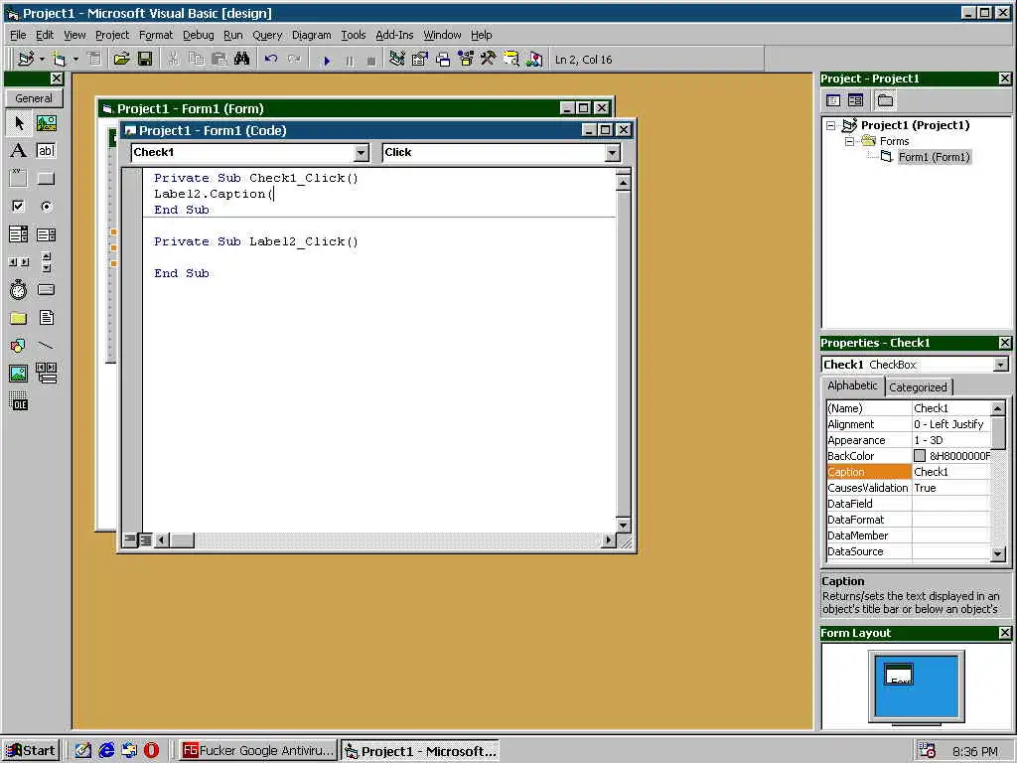This screenshot has width=1017, height=763.
Task: Open the Project menu
Action: click(x=112, y=35)
